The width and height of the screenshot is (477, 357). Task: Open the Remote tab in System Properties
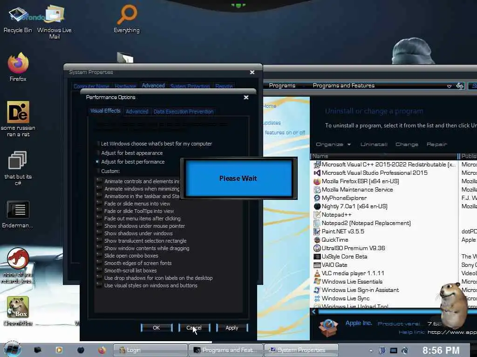click(x=224, y=86)
